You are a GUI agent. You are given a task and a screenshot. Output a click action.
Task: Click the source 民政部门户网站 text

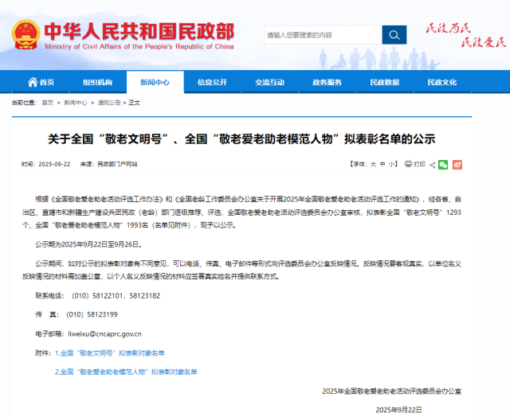(117, 164)
